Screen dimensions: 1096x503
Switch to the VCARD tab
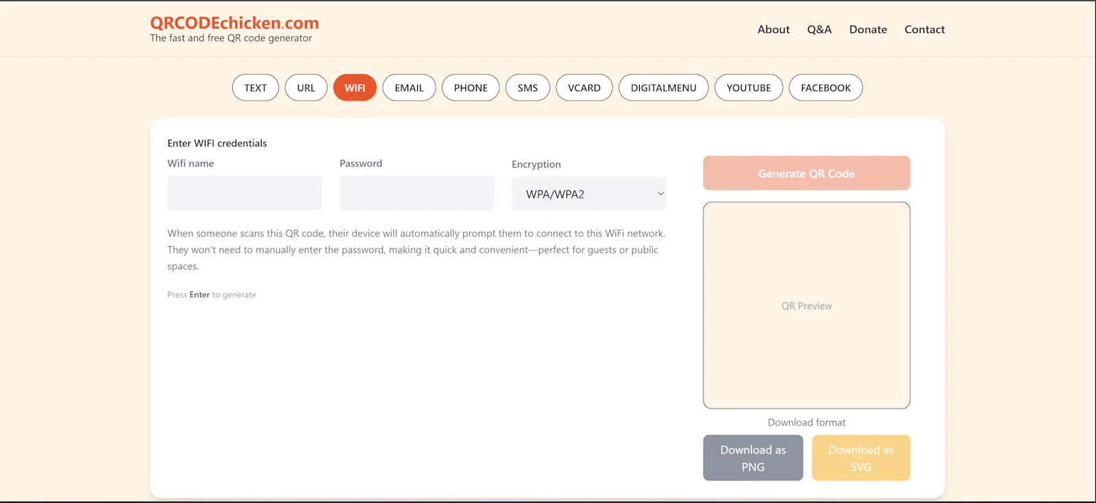pos(584,88)
